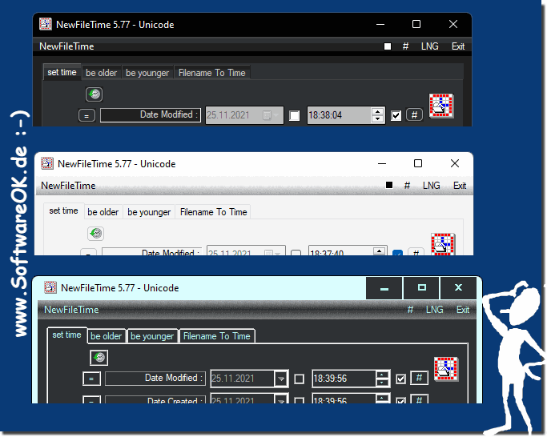Viewport: 547px width, 437px height.
Task: Toggle date checkbox in bottom window Date Created row
Action: tap(299, 401)
